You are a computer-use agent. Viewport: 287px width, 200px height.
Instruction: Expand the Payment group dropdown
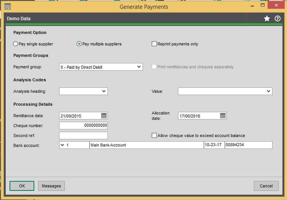click(x=139, y=67)
